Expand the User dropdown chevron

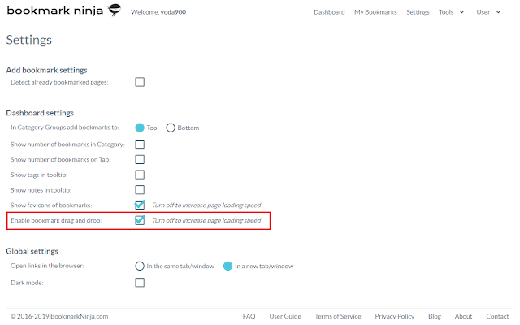(x=498, y=12)
